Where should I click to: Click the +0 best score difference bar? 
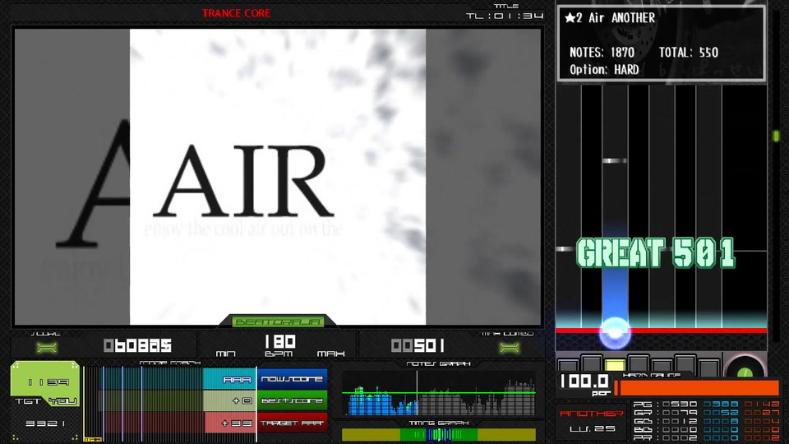click(230, 400)
